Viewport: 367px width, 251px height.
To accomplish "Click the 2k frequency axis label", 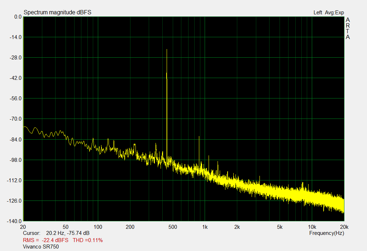I will [237, 227].
